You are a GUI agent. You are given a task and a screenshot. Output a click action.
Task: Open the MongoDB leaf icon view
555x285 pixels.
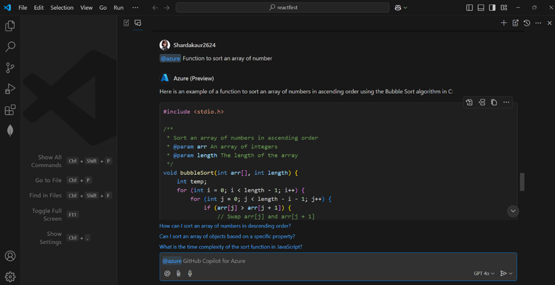[10, 131]
